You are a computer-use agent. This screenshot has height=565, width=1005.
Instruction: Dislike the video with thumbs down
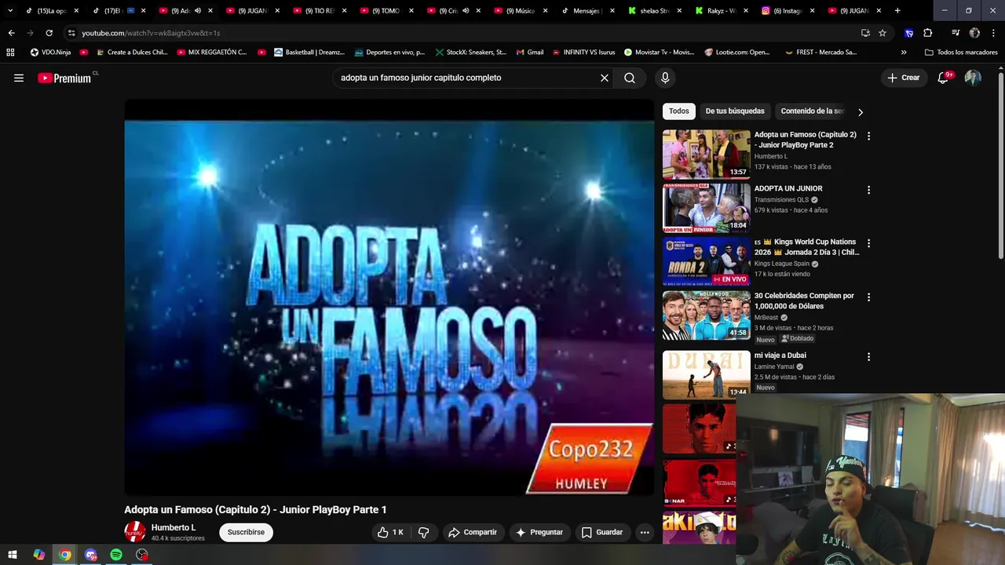click(423, 532)
